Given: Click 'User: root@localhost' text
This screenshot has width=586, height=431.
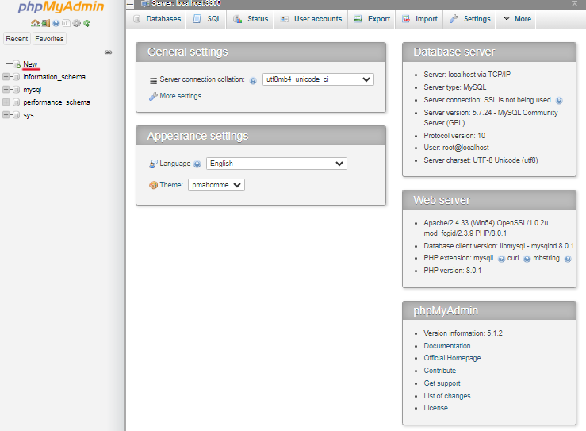Looking at the screenshot, I should pyautogui.click(x=456, y=148).
